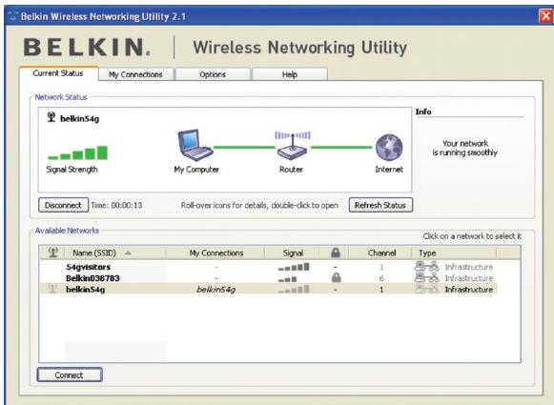Click the Disconnect button
The image size is (554, 405).
pyautogui.click(x=63, y=205)
